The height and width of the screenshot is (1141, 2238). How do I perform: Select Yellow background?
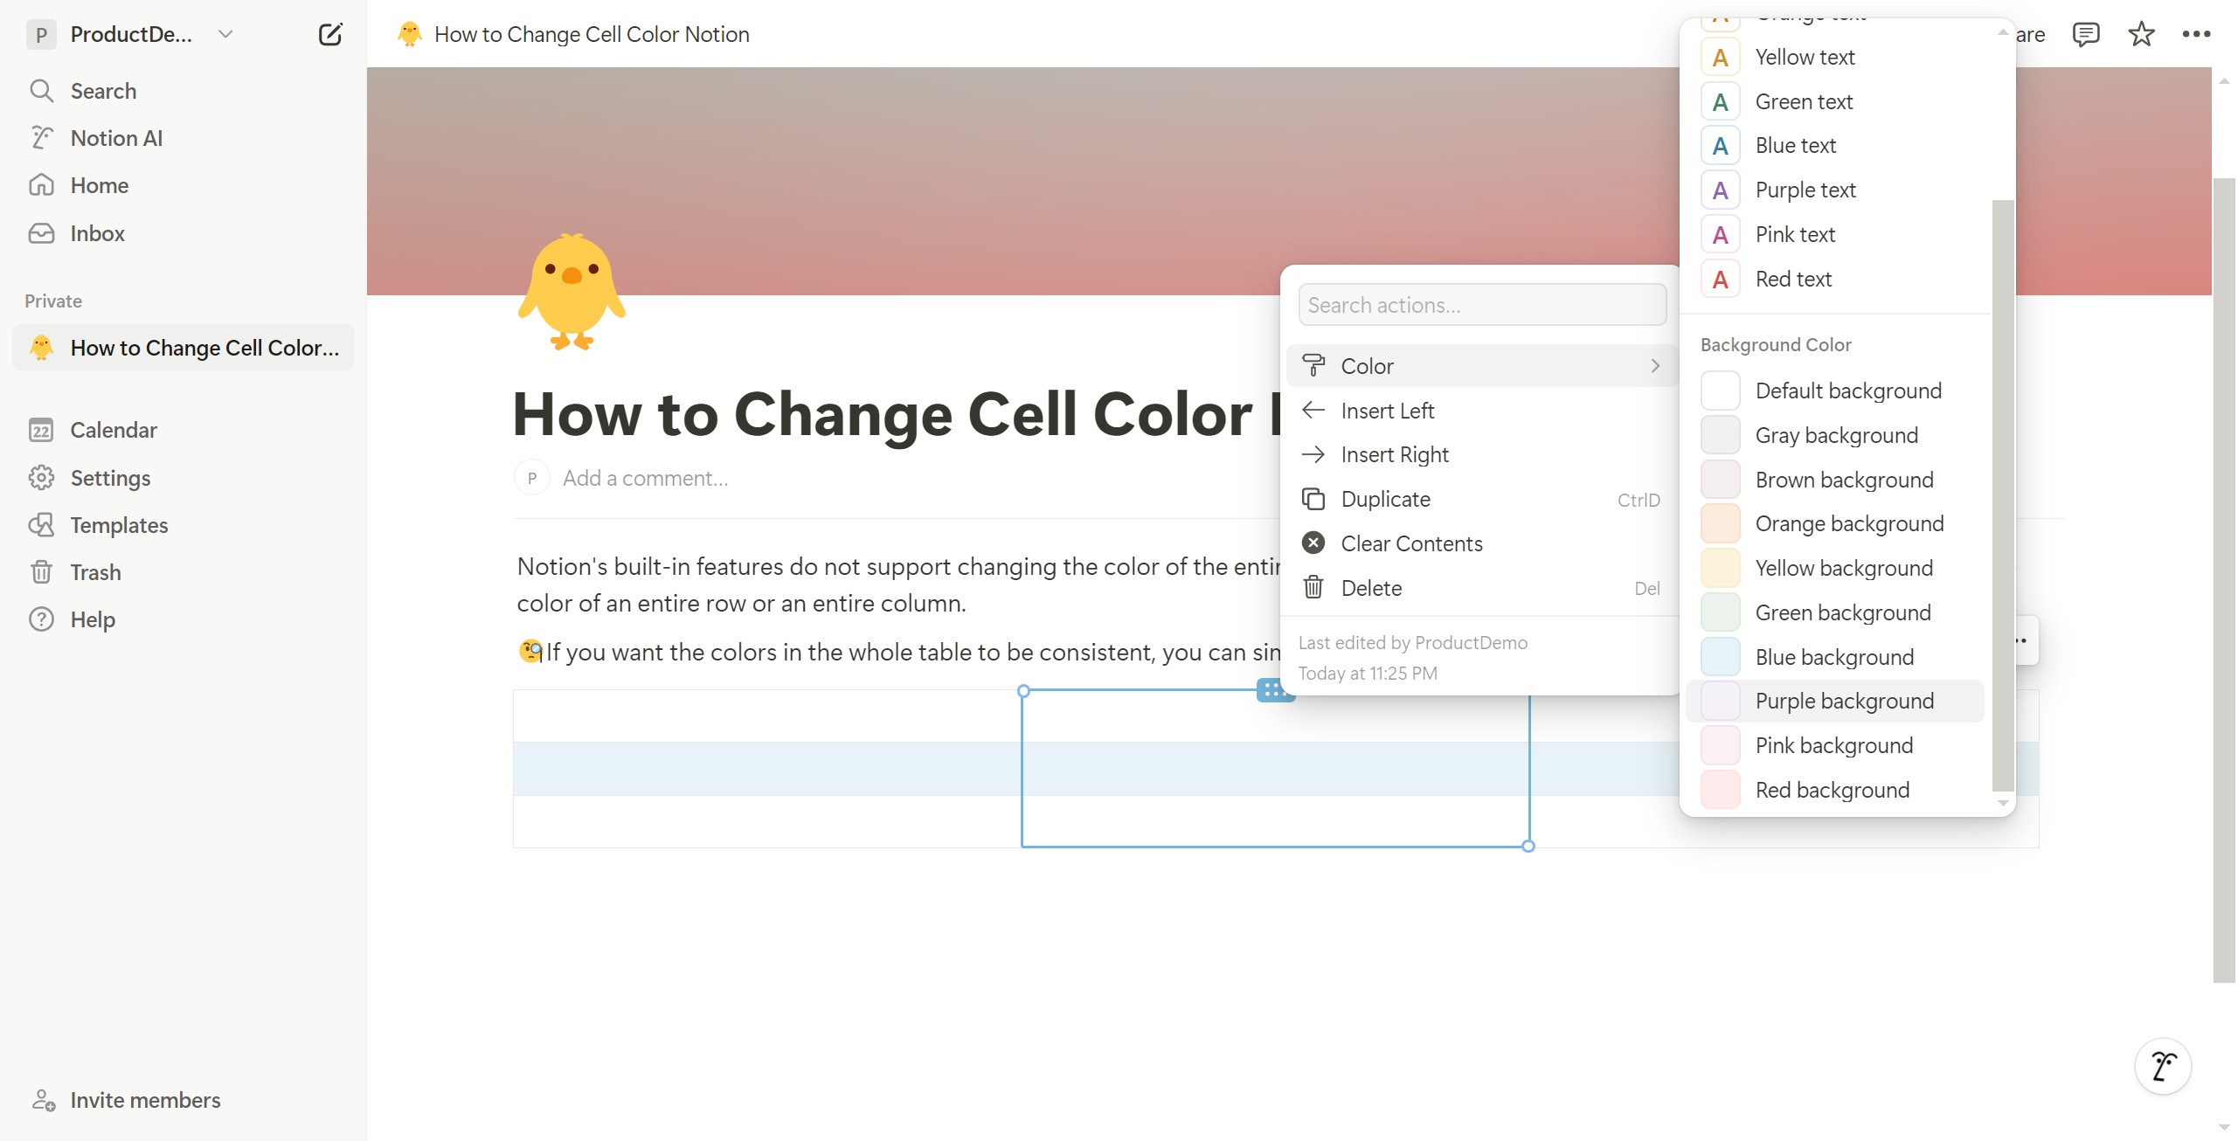coord(1835,568)
